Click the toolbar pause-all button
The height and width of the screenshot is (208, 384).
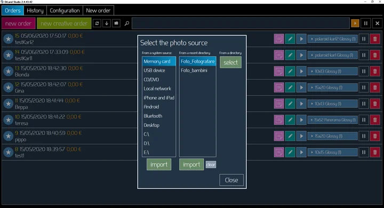pyautogui.click(x=366, y=23)
